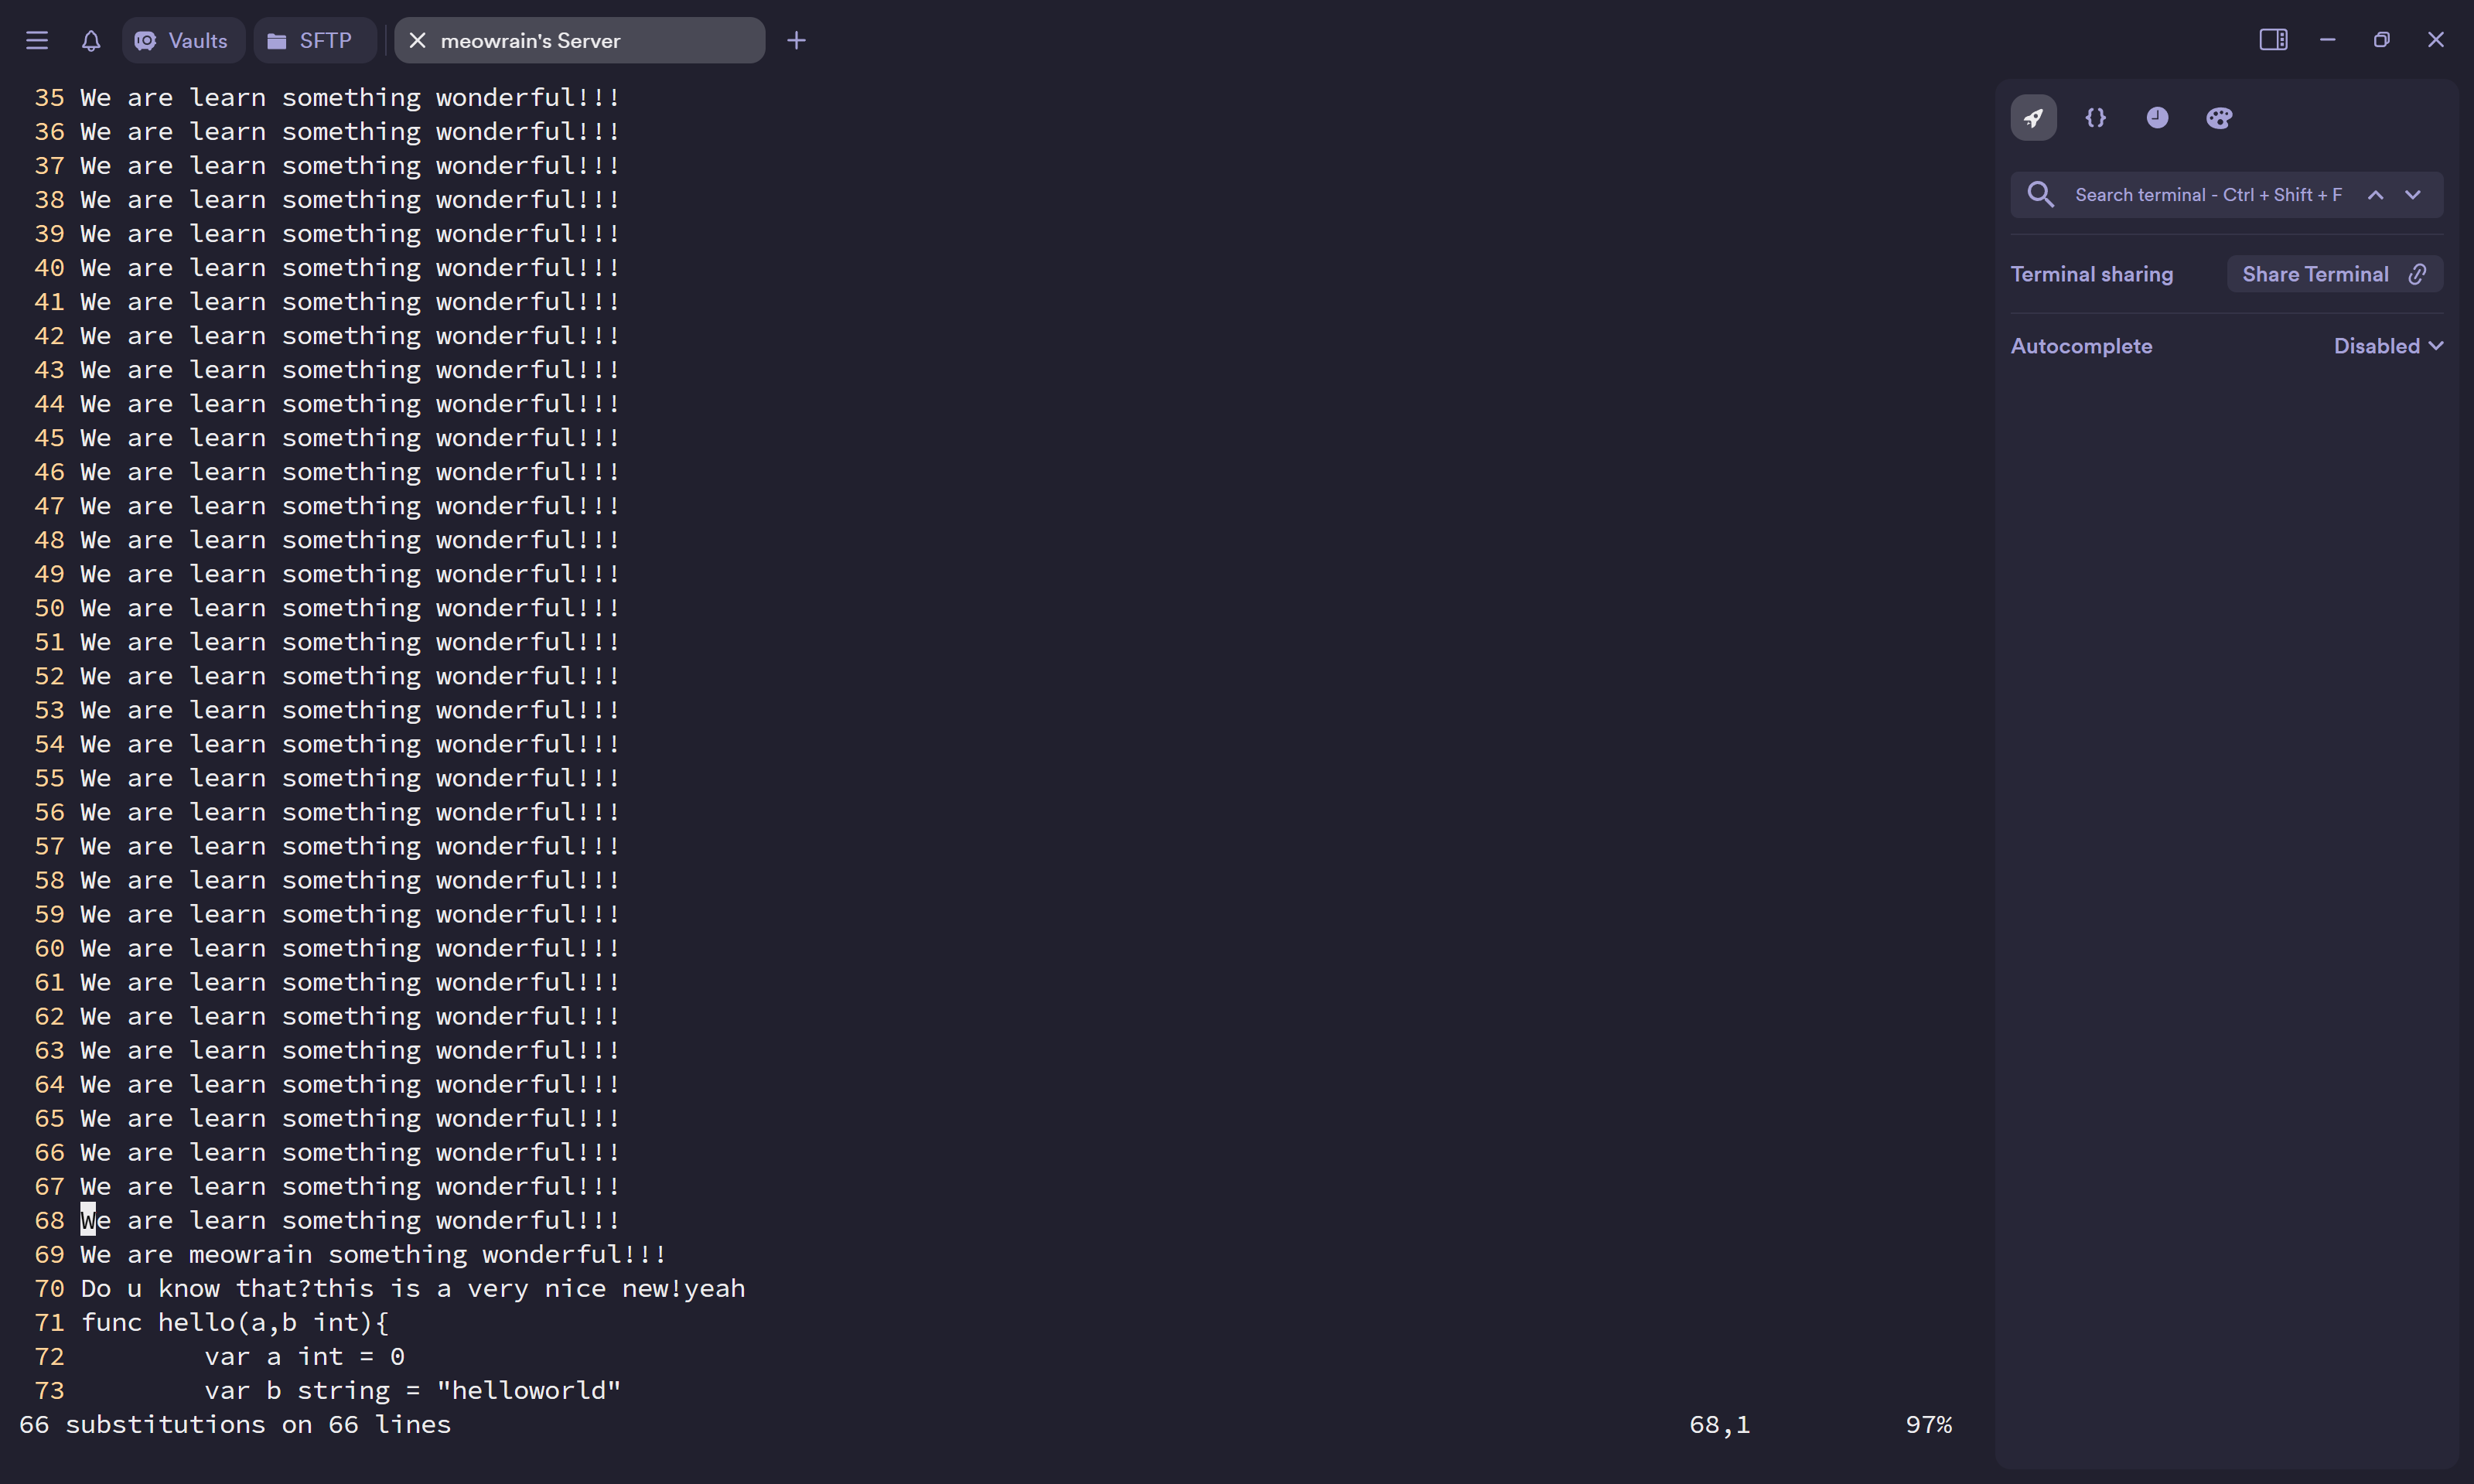
Task: Jump to previous search match arrow
Action: click(2375, 195)
